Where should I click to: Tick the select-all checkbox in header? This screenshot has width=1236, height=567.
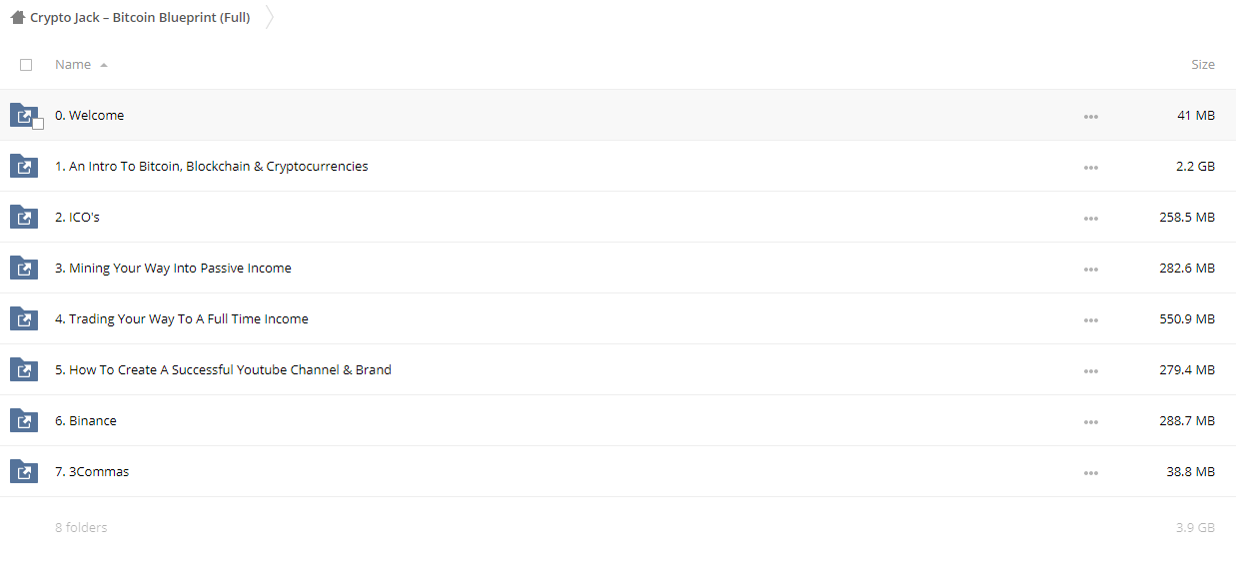[26, 65]
